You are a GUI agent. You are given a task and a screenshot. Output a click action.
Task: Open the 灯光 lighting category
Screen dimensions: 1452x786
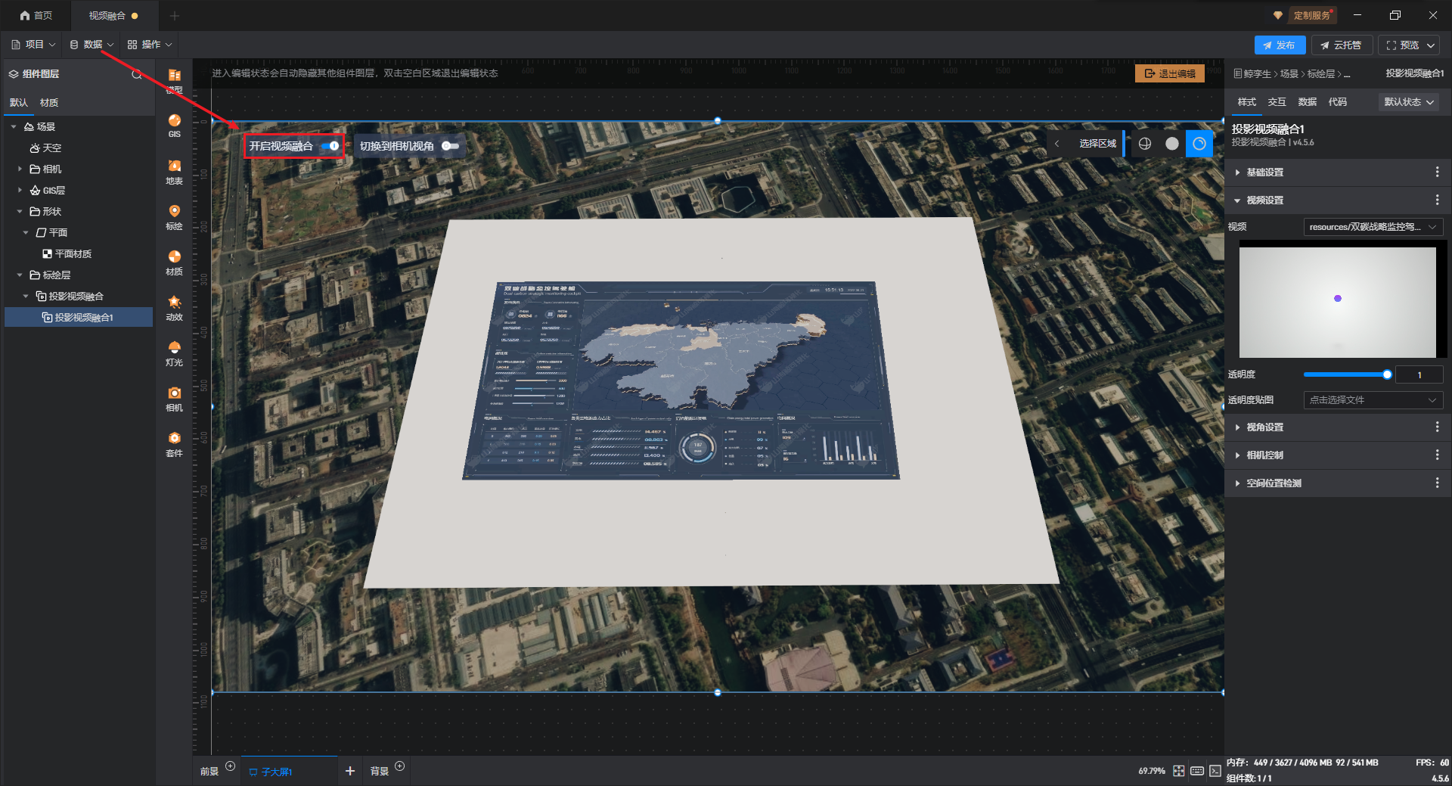click(174, 353)
